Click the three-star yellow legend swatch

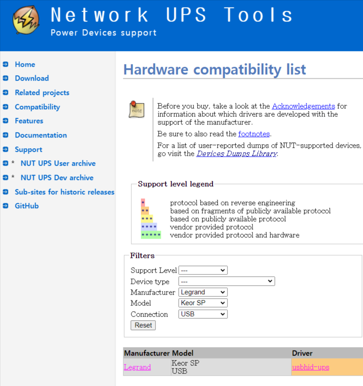coord(147,219)
